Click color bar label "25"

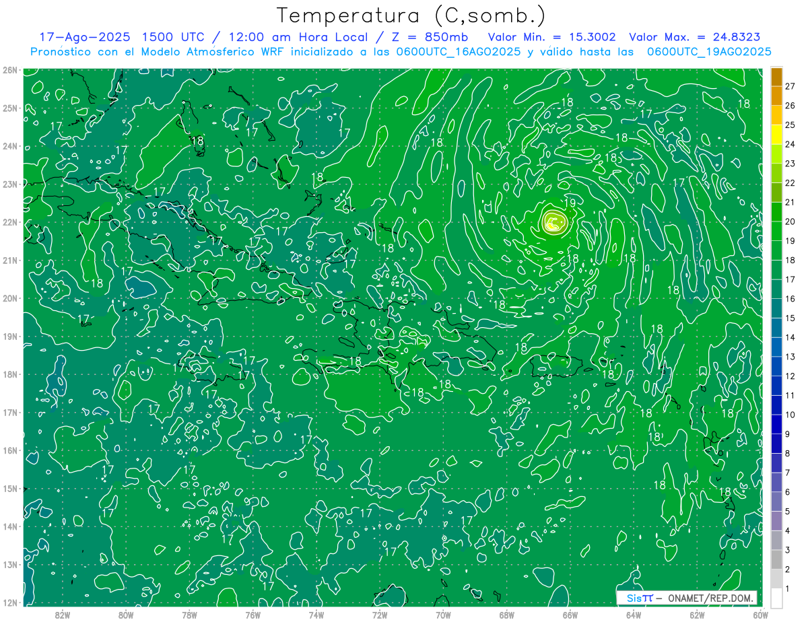[x=790, y=125]
